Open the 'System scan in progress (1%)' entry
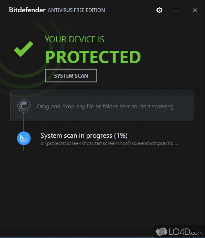This screenshot has width=205, height=238. click(x=84, y=135)
